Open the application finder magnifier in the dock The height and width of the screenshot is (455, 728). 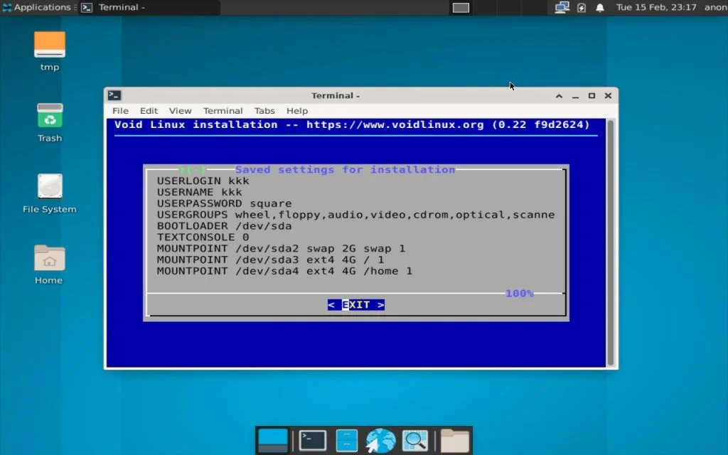(x=415, y=439)
